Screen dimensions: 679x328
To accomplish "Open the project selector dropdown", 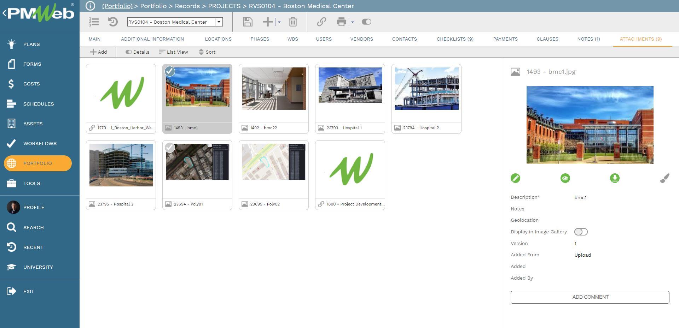I will coord(219,22).
